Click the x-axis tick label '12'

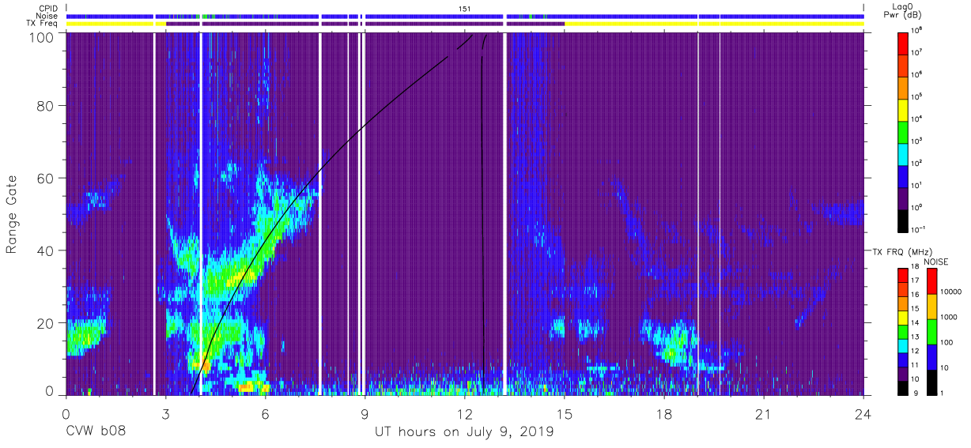(x=465, y=414)
